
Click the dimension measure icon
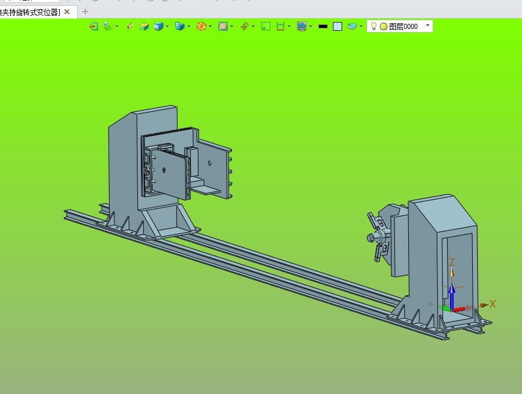(x=280, y=26)
